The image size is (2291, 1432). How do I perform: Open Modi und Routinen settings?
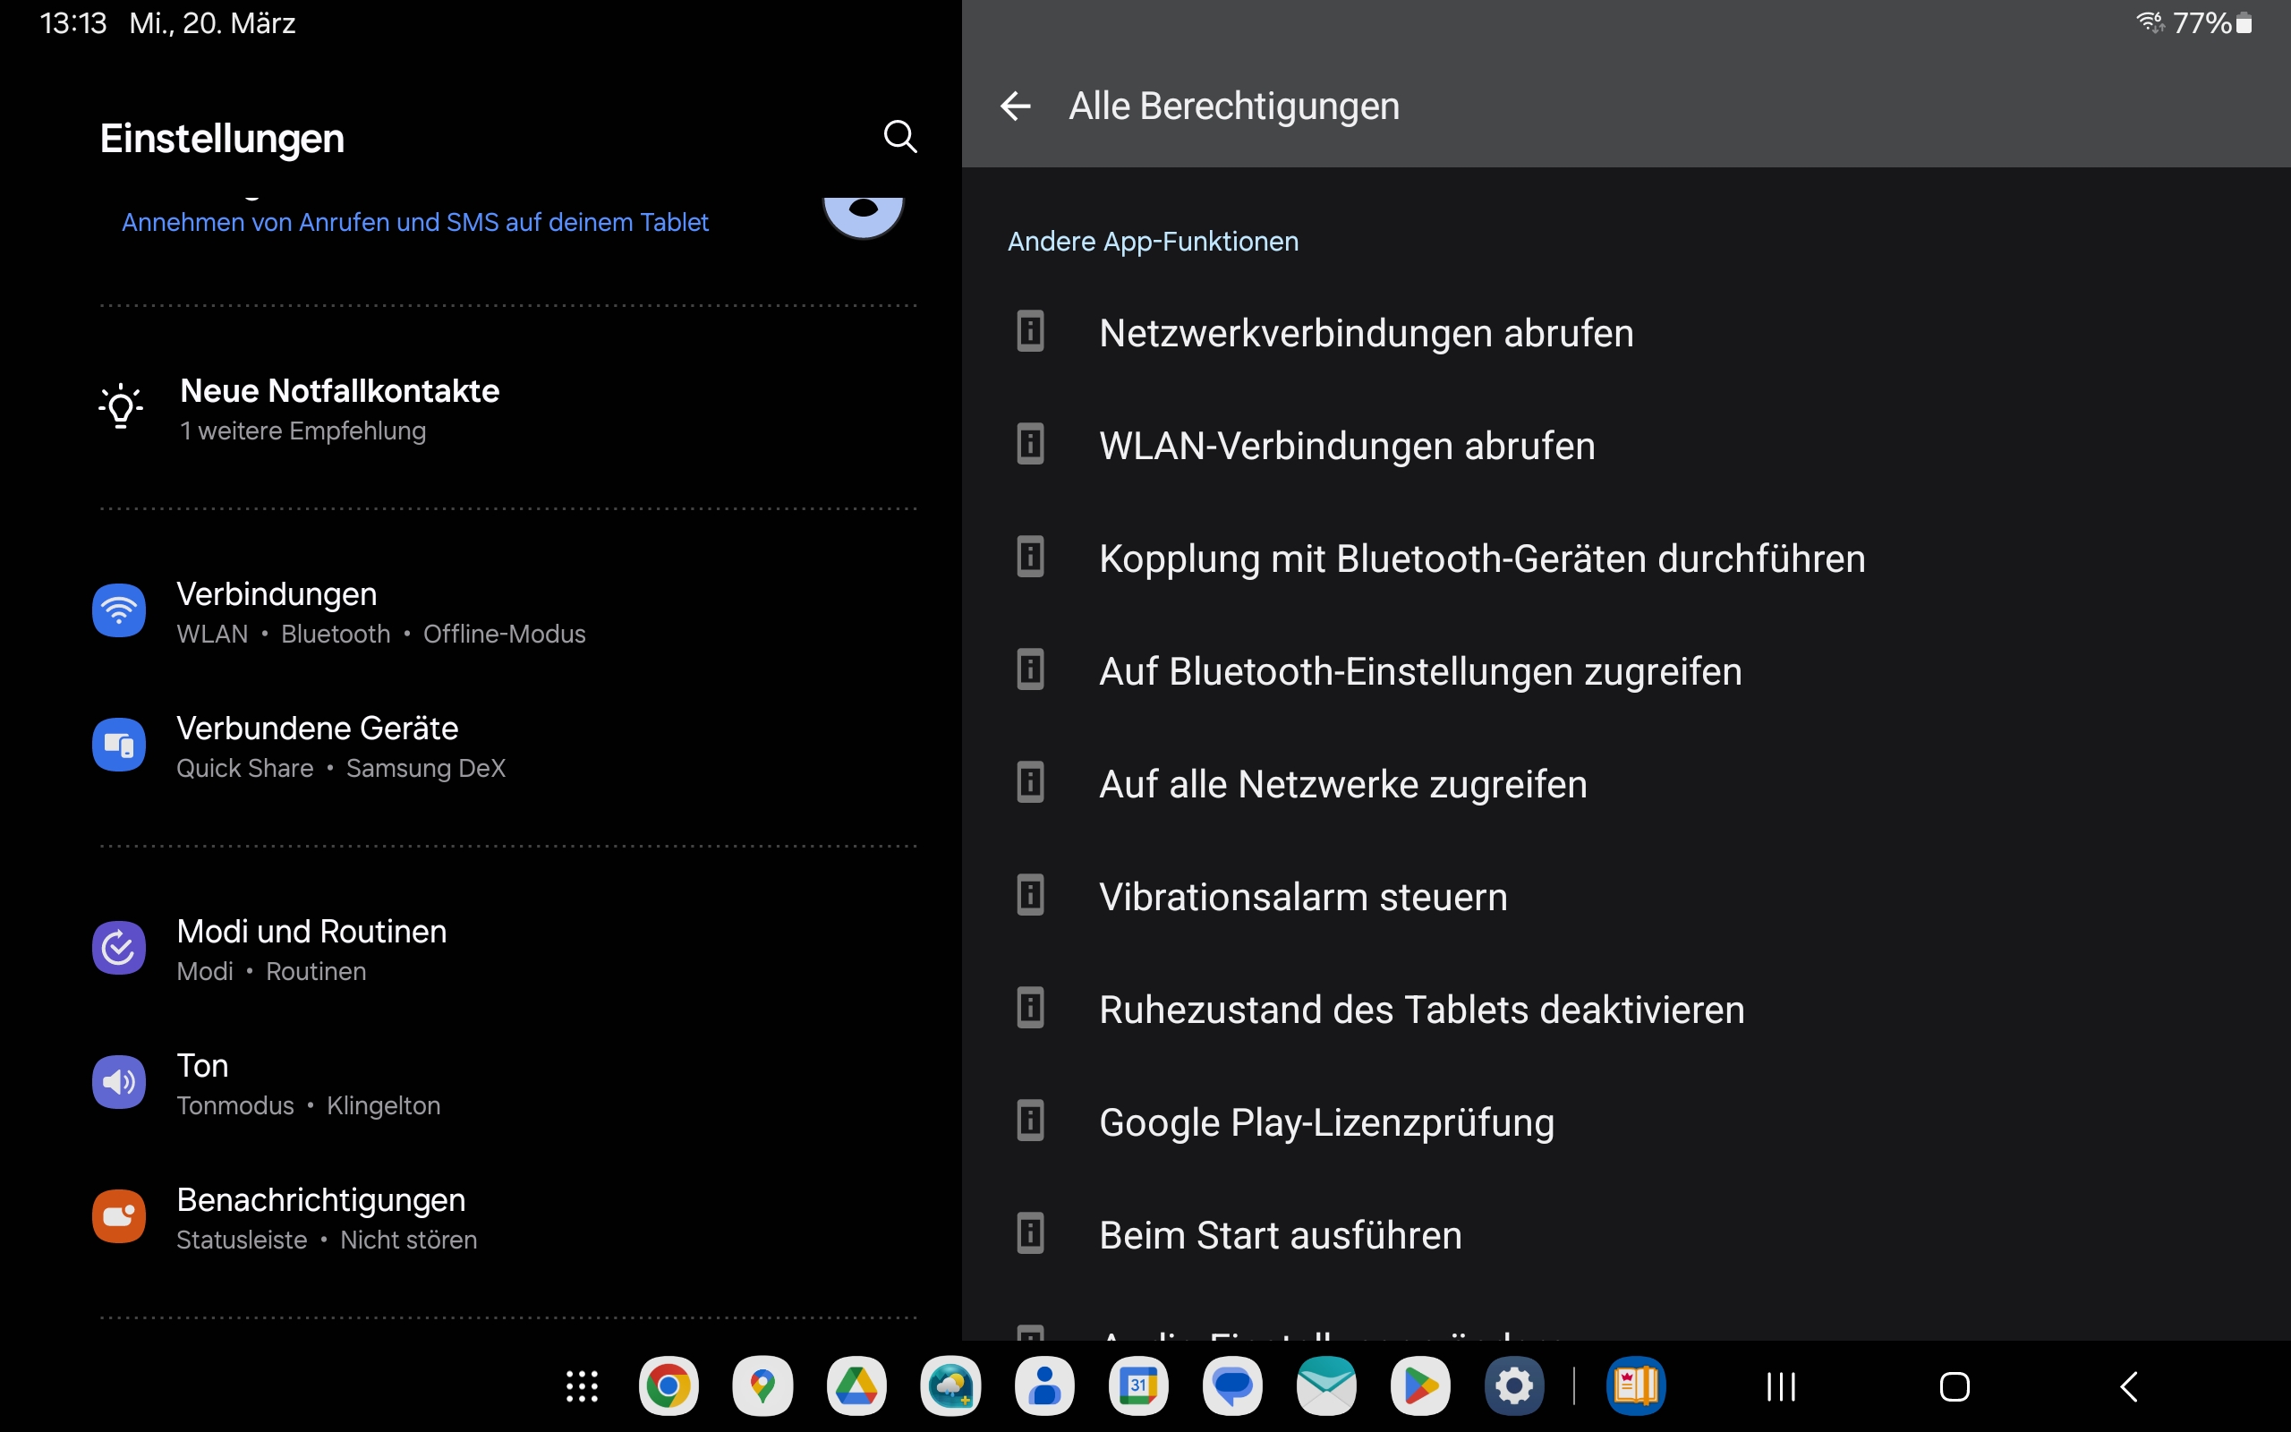click(312, 949)
